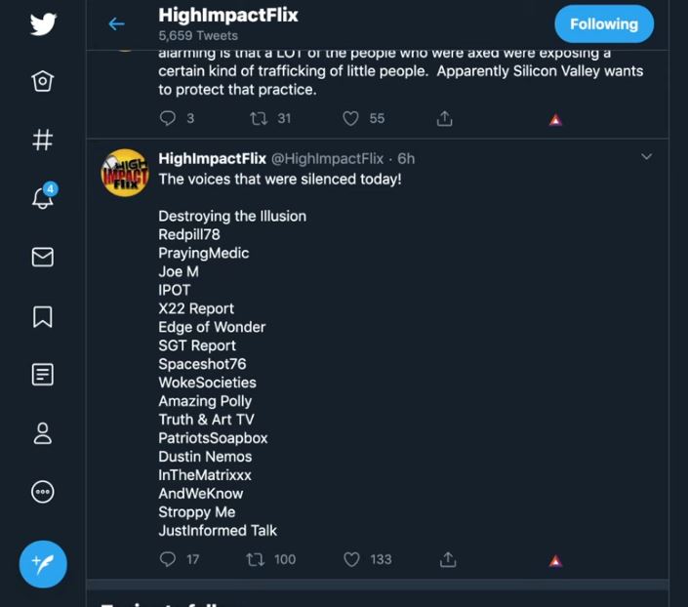
Task: Like the tweet with 133 likes
Action: click(351, 559)
